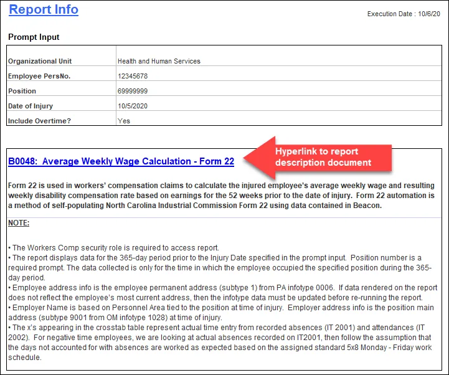Screen dimensions: 449x375
Task: Click the Organizational Unit label cell
Action: coord(40,61)
